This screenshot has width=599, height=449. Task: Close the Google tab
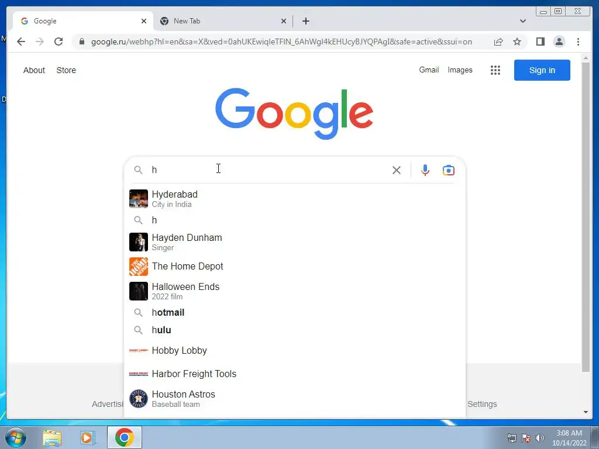[x=144, y=21]
